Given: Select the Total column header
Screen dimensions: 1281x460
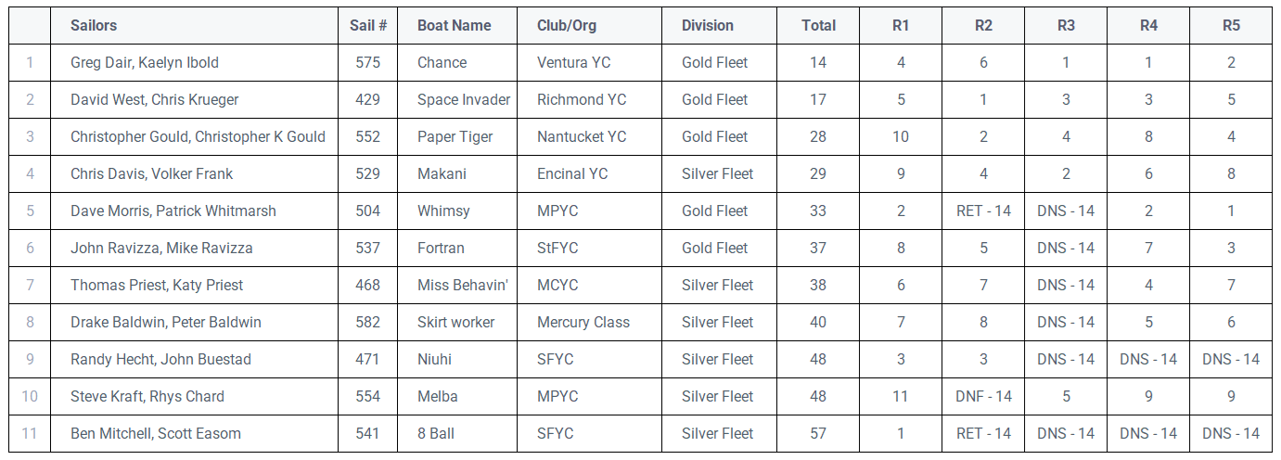Looking at the screenshot, I should [x=818, y=26].
